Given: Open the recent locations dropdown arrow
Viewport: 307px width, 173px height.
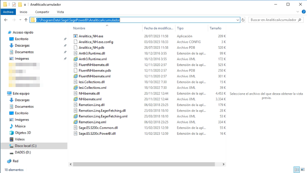Looking at the screenshot, I should [20, 20].
